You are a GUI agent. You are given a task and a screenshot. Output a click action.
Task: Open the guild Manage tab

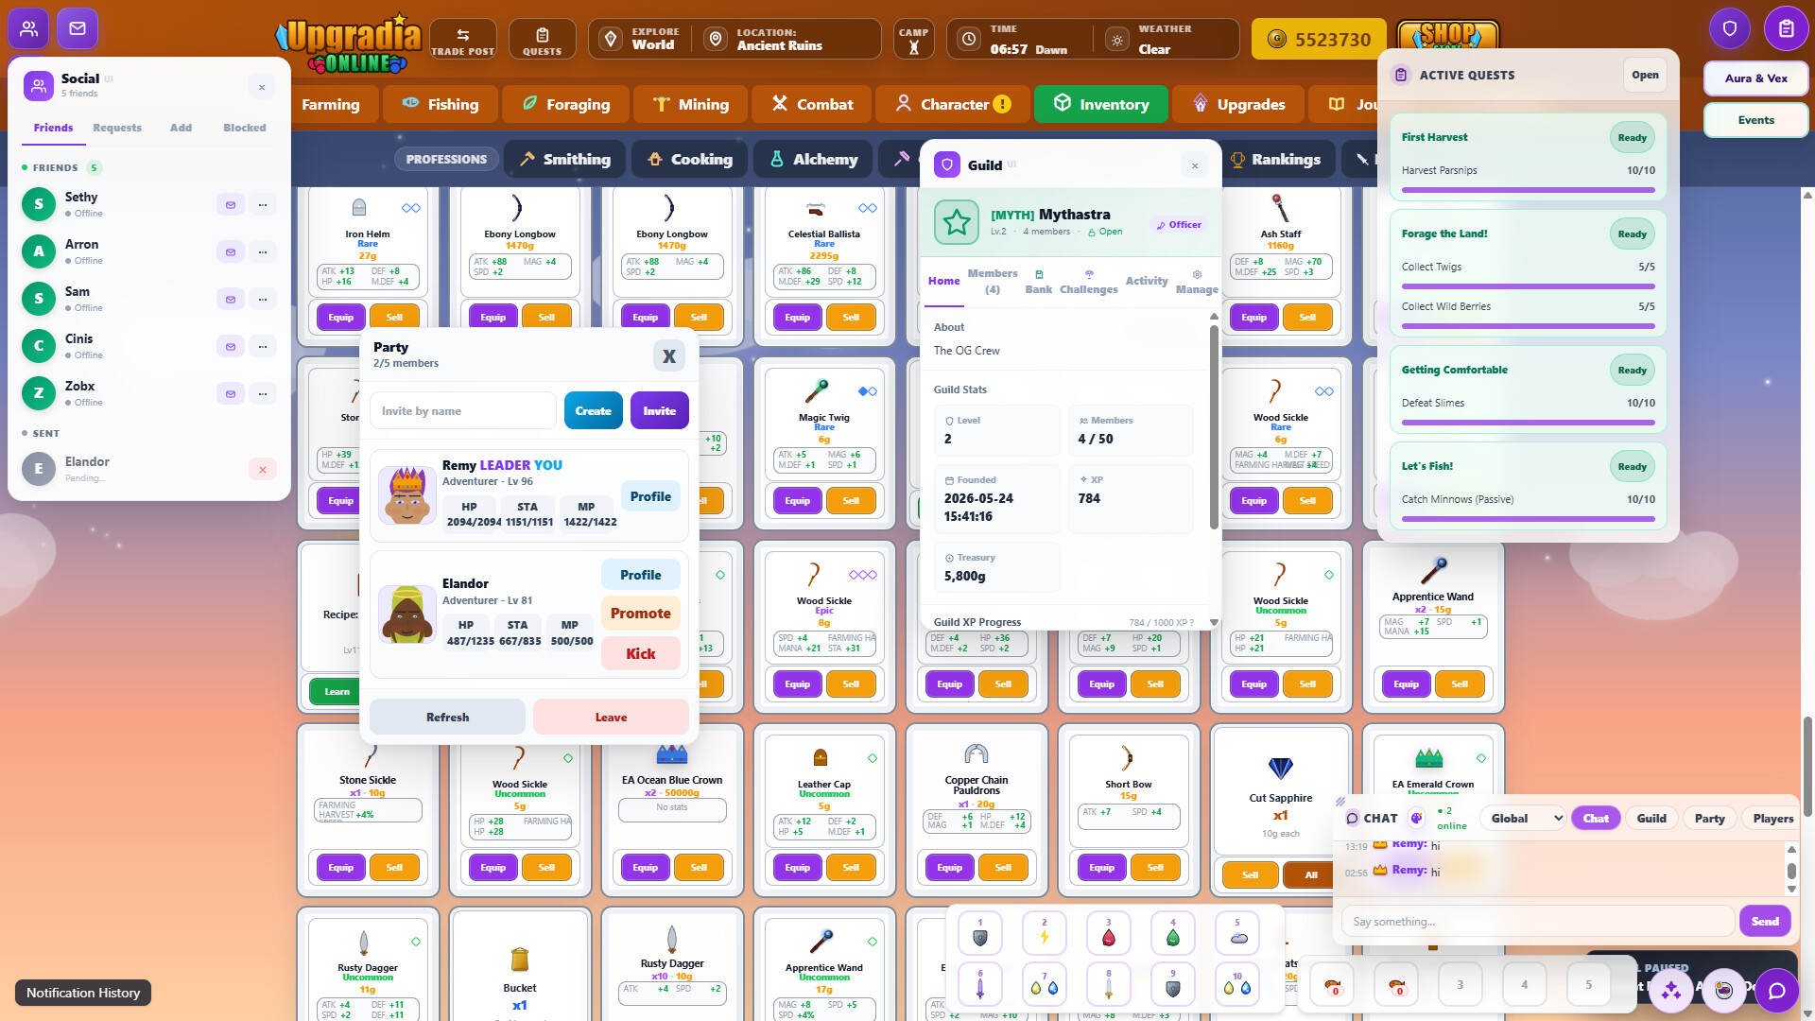pyautogui.click(x=1197, y=281)
